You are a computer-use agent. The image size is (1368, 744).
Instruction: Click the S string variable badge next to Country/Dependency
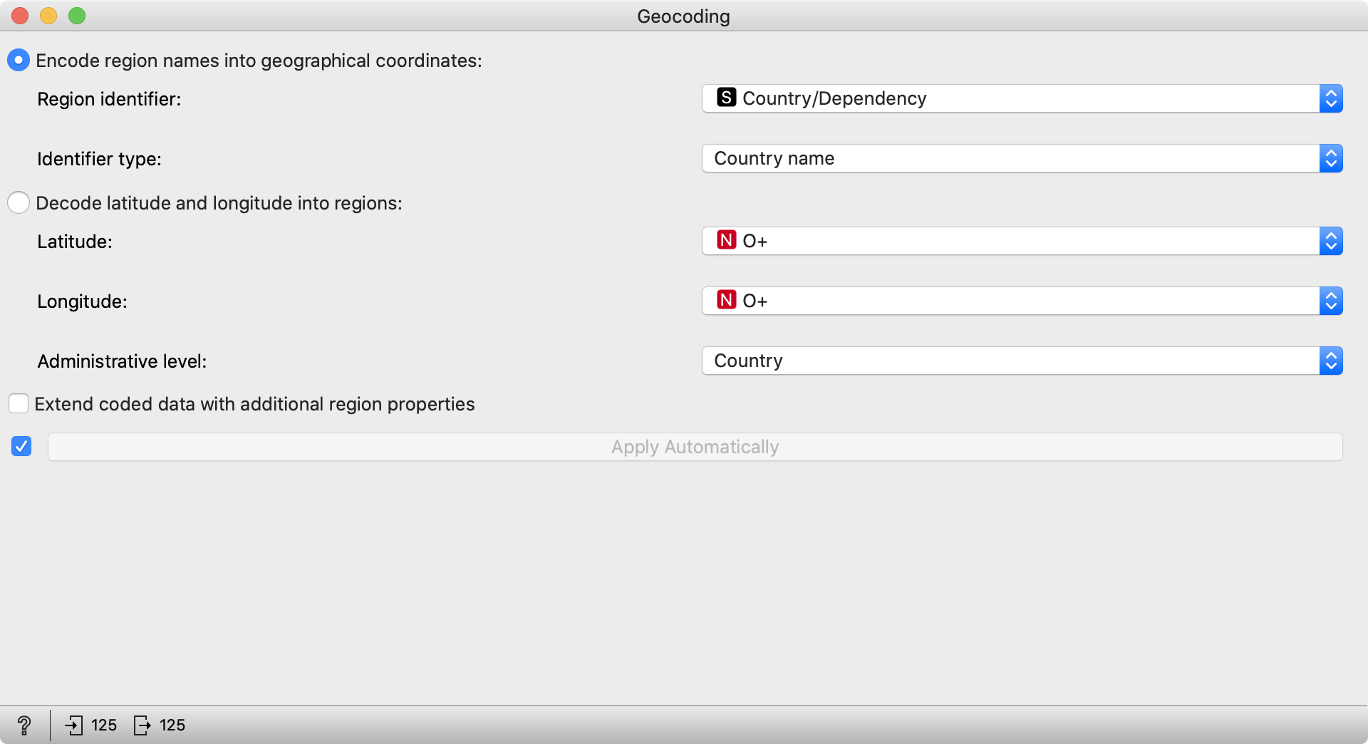point(726,98)
